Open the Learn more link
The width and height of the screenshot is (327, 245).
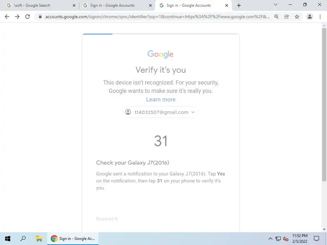point(161,100)
